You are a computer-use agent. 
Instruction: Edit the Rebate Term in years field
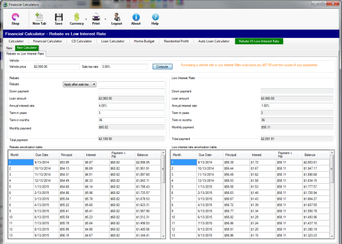[x=132, y=113]
